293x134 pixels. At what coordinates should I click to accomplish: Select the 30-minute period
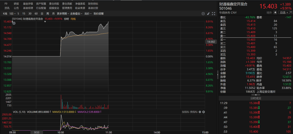pyautogui.click(x=30, y=14)
